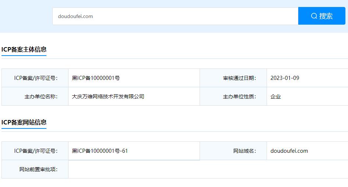348x187 pixels.
Task: Select the value 黑ICP备10000001号-61
Action: 100,151
